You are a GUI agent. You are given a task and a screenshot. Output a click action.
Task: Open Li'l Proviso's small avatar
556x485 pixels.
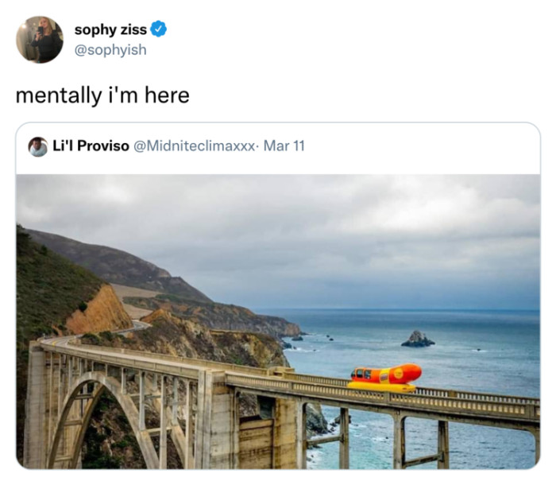(x=38, y=146)
